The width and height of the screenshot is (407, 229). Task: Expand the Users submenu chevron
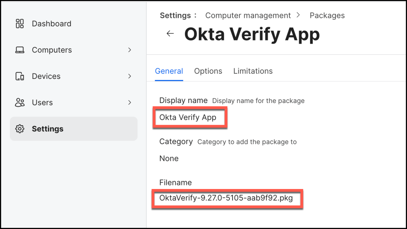tap(130, 103)
